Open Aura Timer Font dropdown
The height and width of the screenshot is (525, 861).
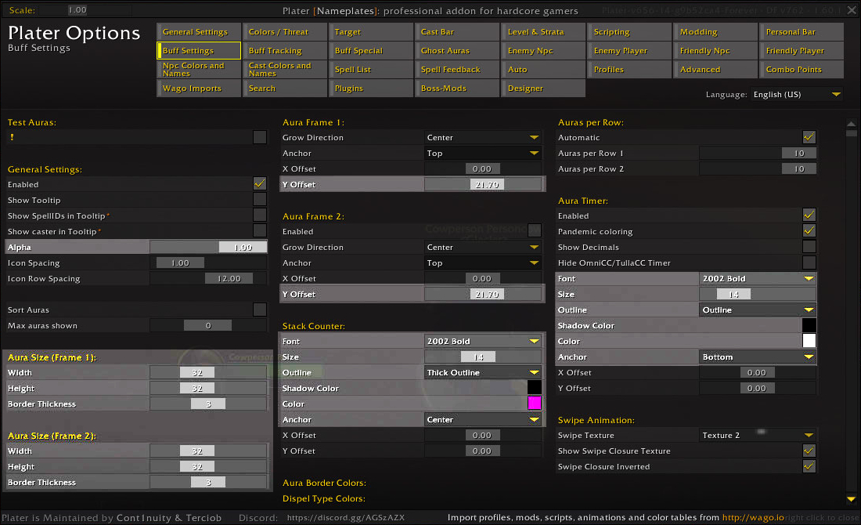[x=758, y=278]
